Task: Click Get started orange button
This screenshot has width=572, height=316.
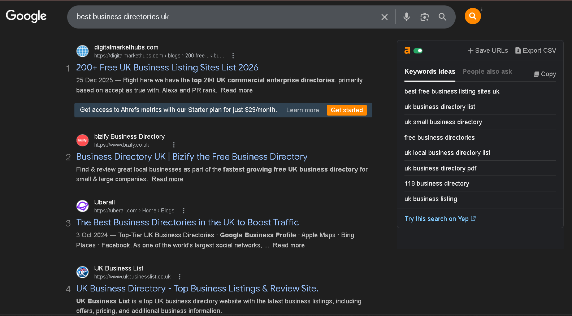Action: [347, 110]
